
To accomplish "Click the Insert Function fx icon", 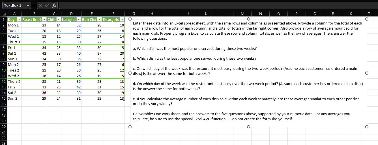I will click(x=54, y=5).
